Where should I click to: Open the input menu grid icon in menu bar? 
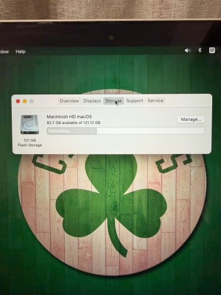click(x=212, y=50)
